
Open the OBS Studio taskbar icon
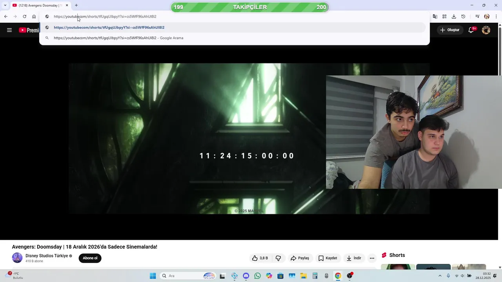tap(349, 276)
